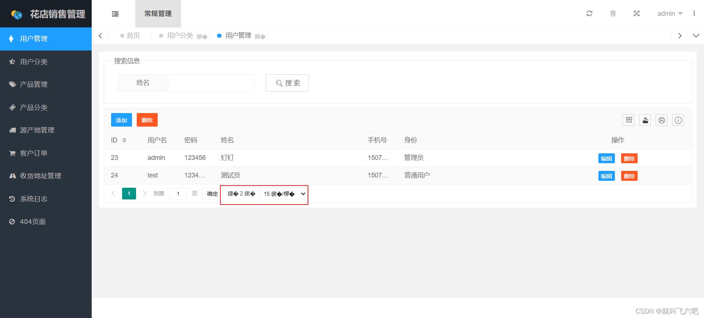Open the column filter grid icon
Viewport: 704px width, 318px height.
[629, 120]
